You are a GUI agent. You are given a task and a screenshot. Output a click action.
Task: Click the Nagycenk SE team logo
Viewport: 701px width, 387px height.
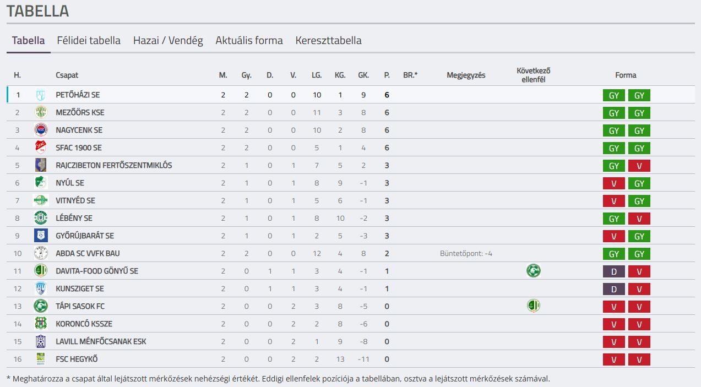click(41, 130)
